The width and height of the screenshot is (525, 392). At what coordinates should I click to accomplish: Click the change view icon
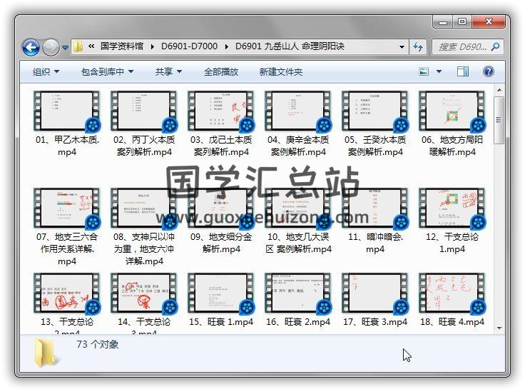coord(424,71)
